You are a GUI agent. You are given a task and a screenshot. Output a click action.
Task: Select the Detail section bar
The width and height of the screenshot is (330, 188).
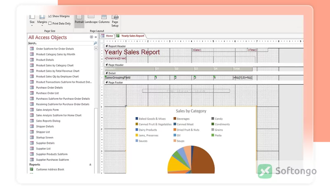[204, 73]
